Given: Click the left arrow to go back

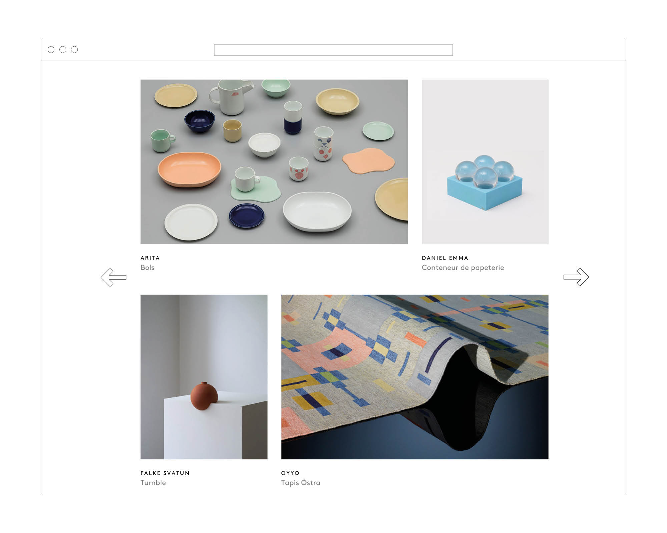Looking at the screenshot, I should point(113,277).
